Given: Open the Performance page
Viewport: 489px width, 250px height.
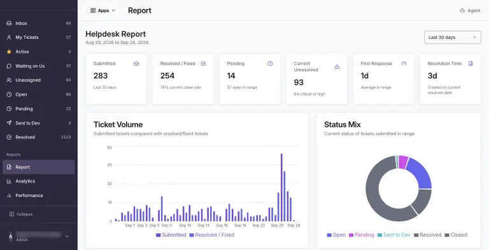Looking at the screenshot, I should (39, 196).
